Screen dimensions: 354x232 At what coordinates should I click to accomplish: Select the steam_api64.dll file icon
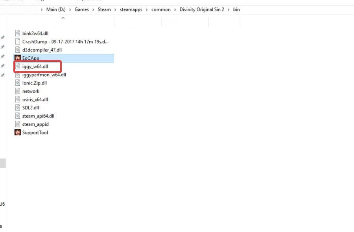[x=18, y=116]
